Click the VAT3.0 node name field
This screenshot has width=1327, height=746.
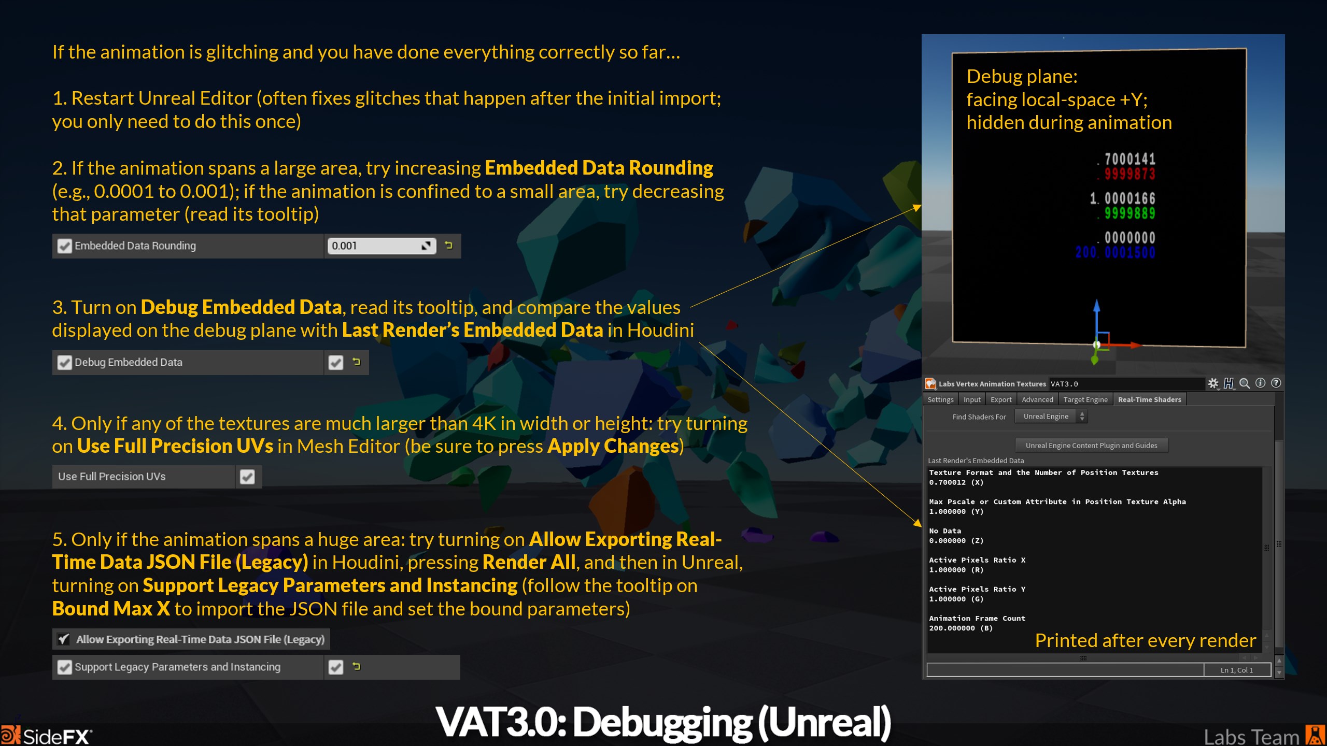[x=1126, y=384]
